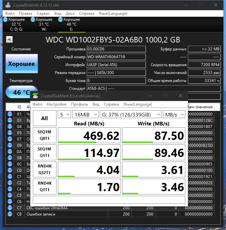The width and height of the screenshot is (226, 230).
Task: Click status orb of attribute 01
Action: (x=10, y=114)
